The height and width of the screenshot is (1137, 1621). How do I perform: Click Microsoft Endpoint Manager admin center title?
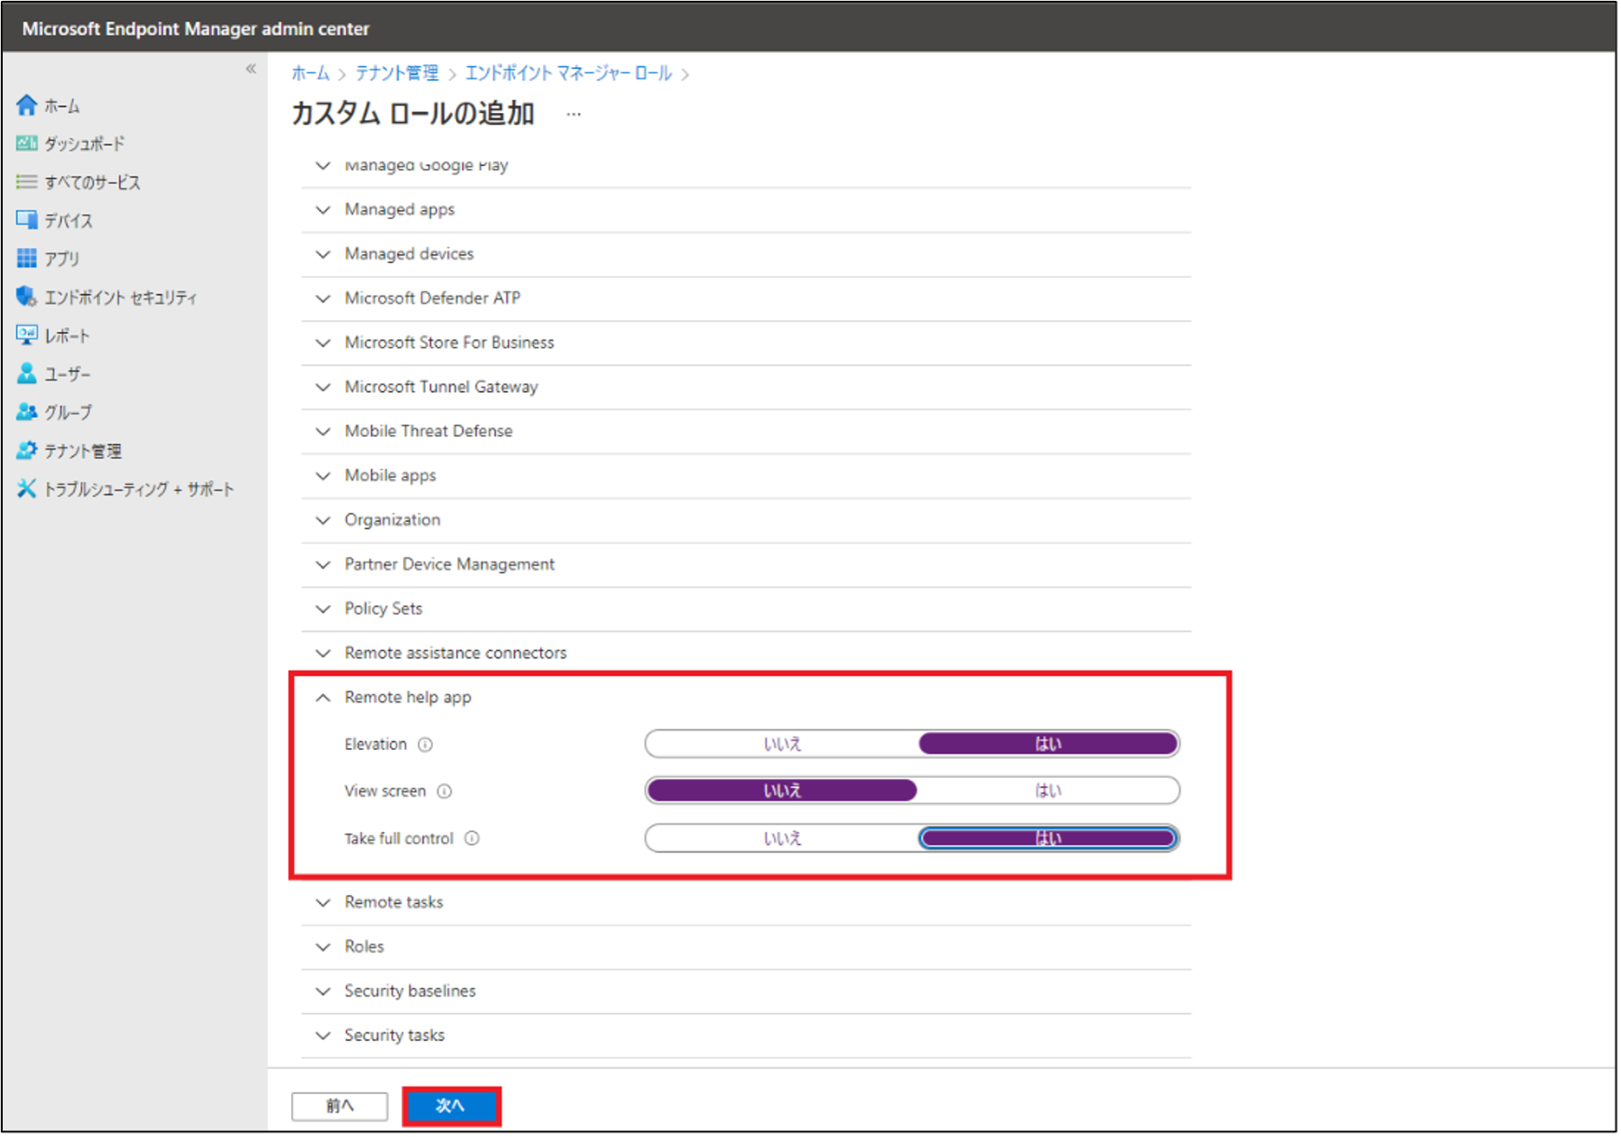coord(196,29)
